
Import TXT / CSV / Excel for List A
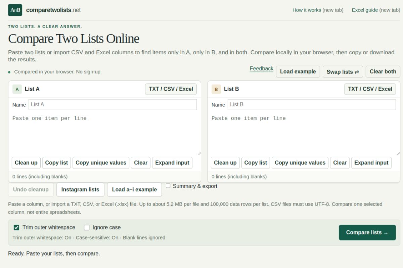coord(171,89)
